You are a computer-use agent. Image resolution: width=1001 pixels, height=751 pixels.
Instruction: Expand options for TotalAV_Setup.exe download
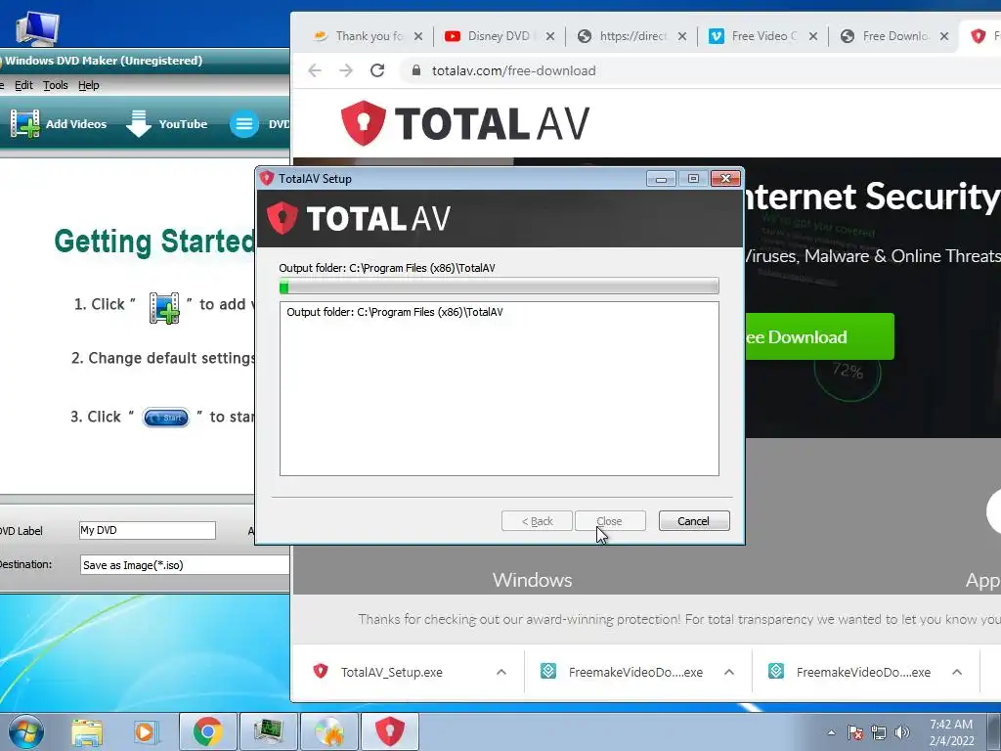coord(501,672)
